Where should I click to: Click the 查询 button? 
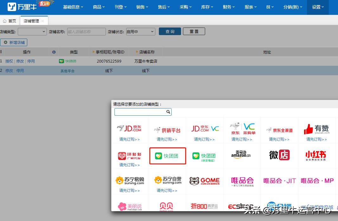tap(170, 31)
